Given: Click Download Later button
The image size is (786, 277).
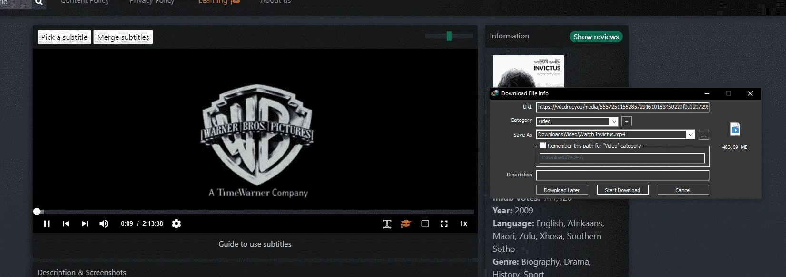Looking at the screenshot, I should tap(562, 190).
